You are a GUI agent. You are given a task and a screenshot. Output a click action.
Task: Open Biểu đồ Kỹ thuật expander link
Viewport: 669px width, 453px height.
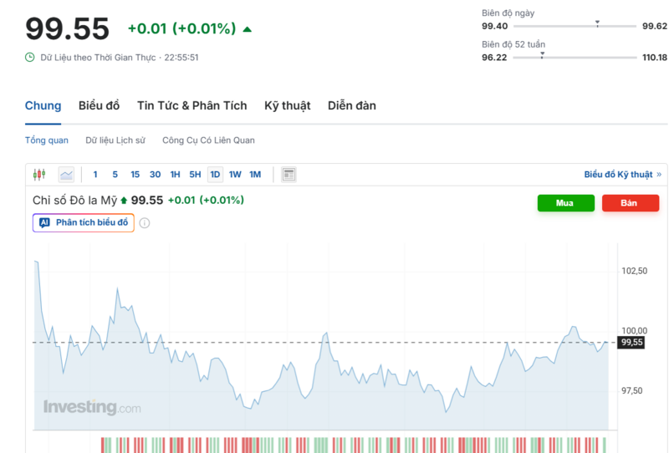click(622, 175)
